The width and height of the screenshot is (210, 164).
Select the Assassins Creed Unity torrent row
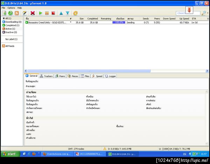pos(117,22)
